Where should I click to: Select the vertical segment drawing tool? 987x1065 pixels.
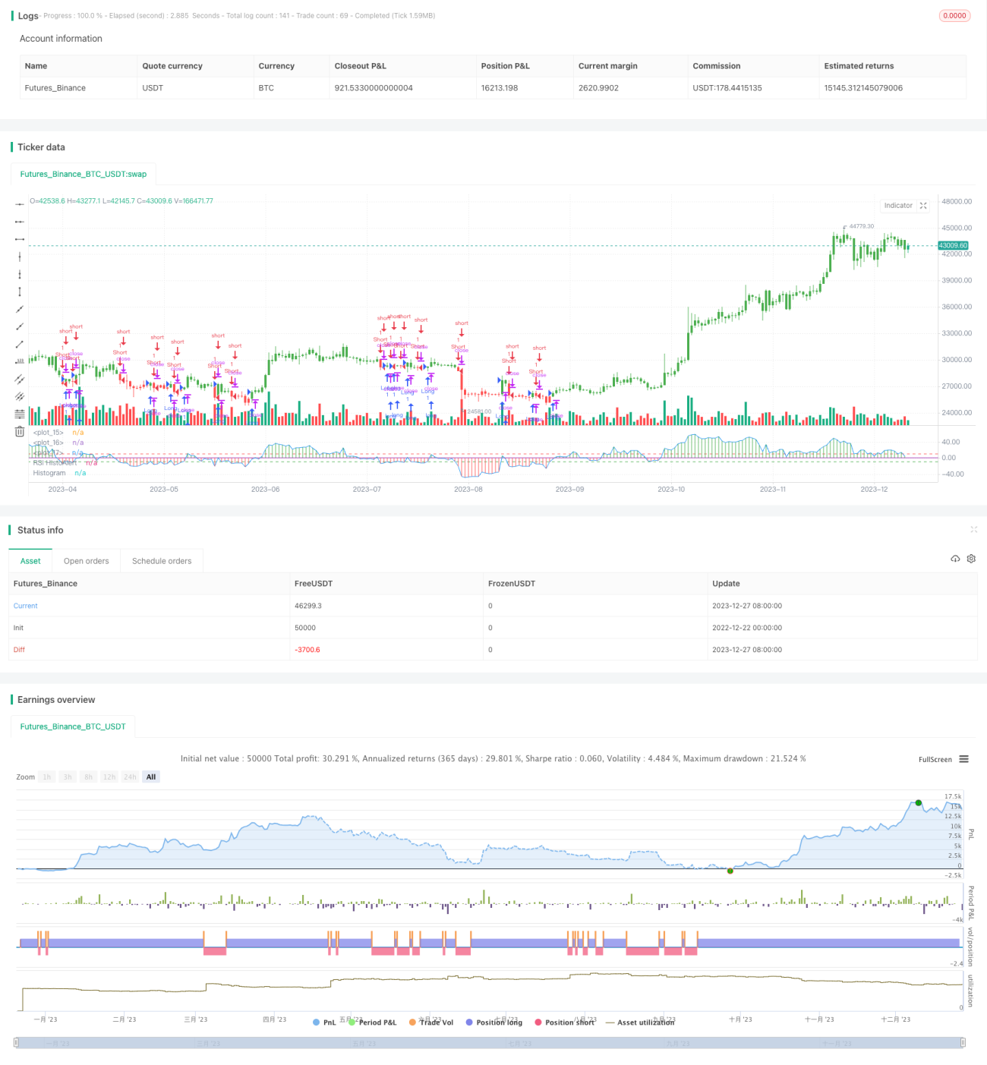[x=20, y=291]
